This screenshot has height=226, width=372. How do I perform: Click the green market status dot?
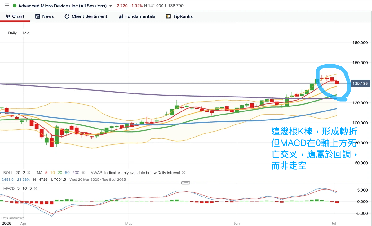[x=15, y=6]
